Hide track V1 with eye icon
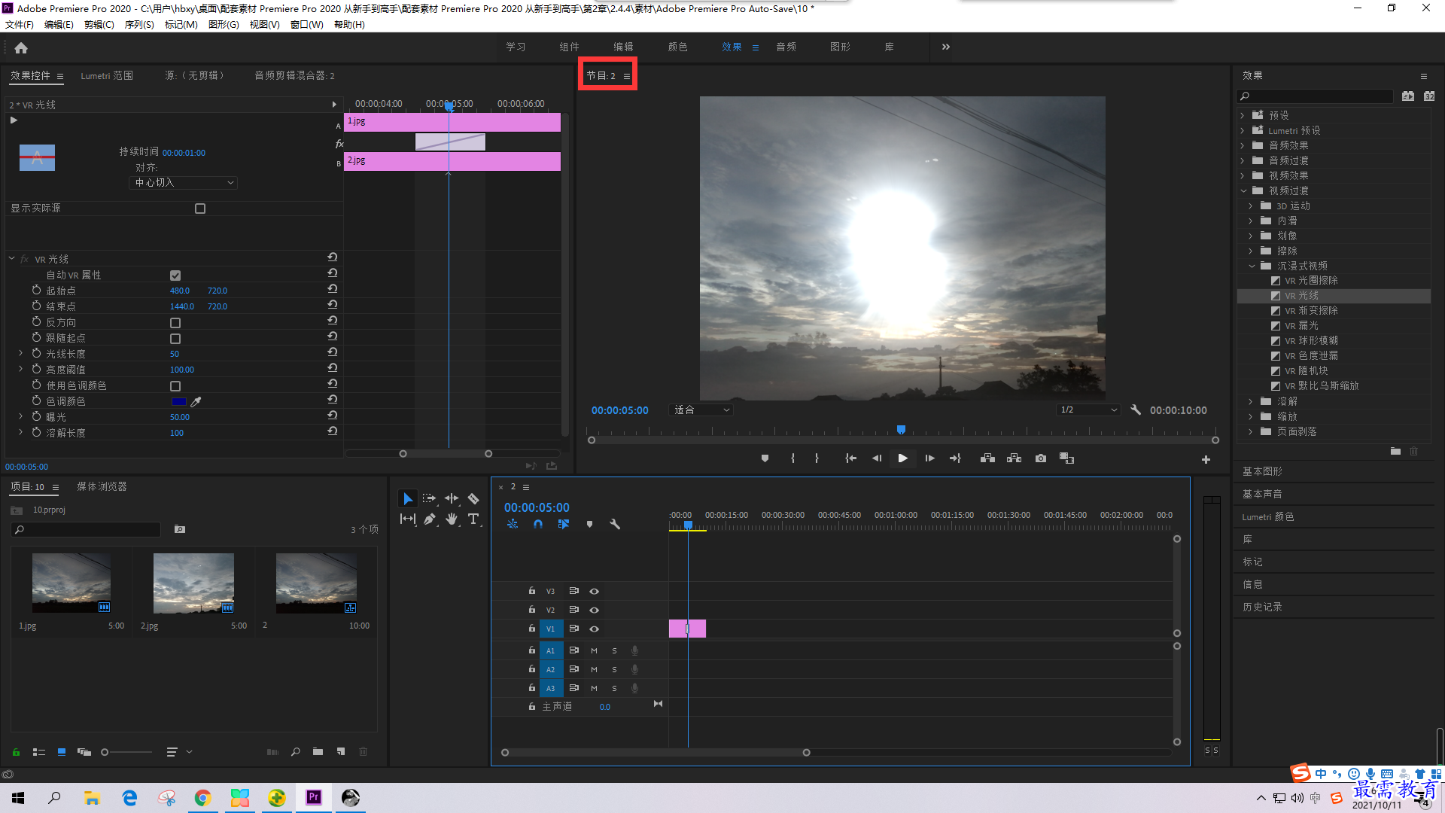Image resolution: width=1445 pixels, height=813 pixels. pos(594,629)
